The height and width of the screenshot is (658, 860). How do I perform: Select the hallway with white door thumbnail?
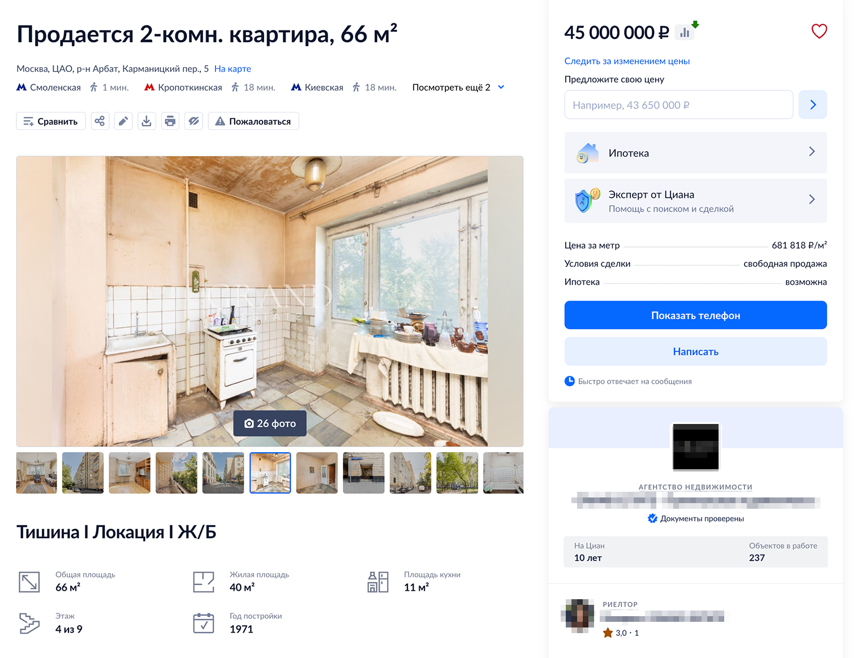pos(317,473)
